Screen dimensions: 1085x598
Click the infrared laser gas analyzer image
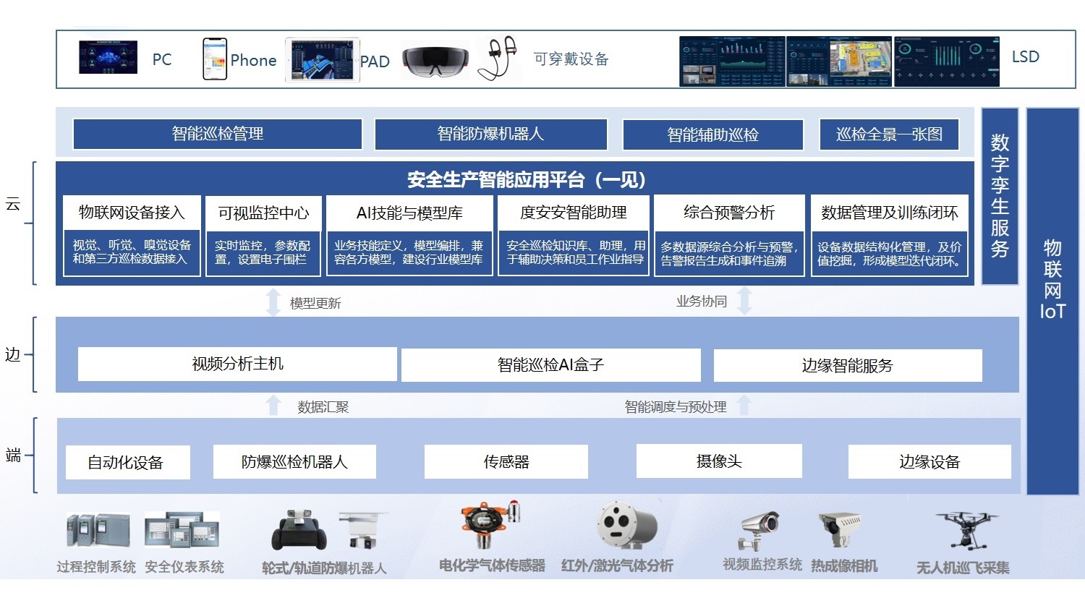coord(626,527)
